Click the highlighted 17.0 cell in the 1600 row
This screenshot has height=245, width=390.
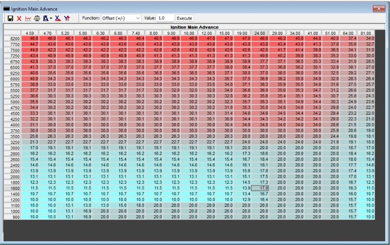[259, 188]
